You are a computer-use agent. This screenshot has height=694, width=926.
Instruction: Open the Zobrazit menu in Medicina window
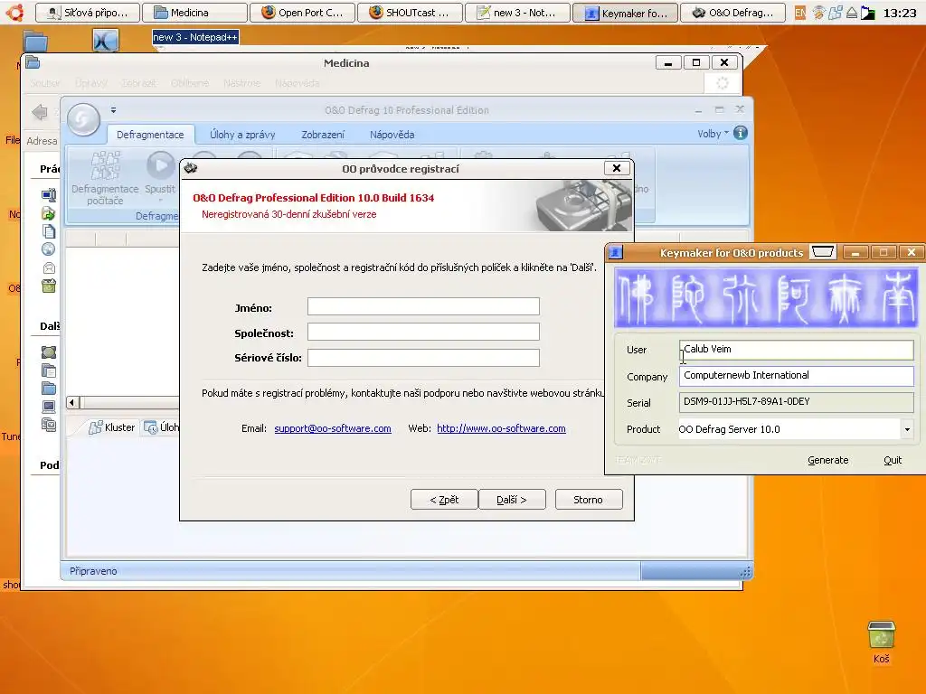pos(138,83)
